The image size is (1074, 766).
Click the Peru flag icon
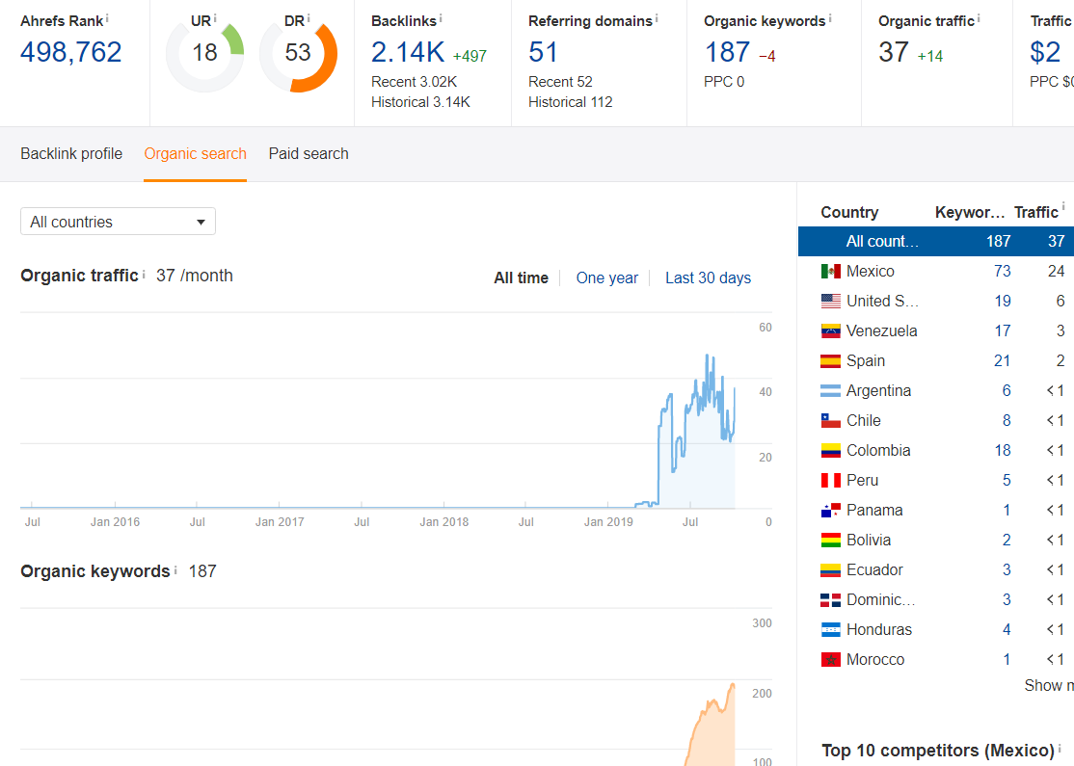830,481
